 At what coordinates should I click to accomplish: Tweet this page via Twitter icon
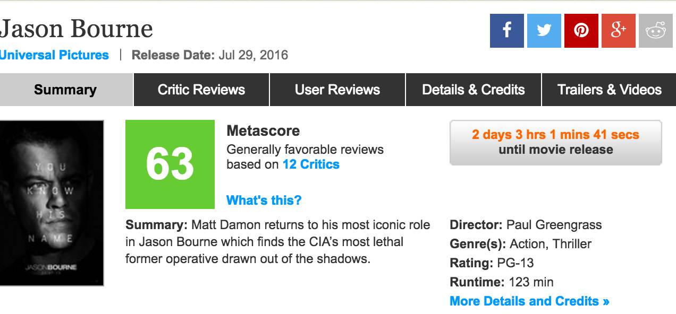(x=544, y=30)
